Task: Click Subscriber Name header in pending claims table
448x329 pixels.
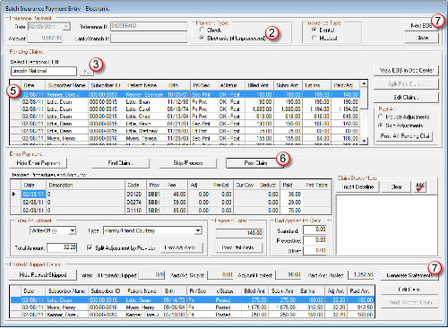Action: [x=66, y=85]
